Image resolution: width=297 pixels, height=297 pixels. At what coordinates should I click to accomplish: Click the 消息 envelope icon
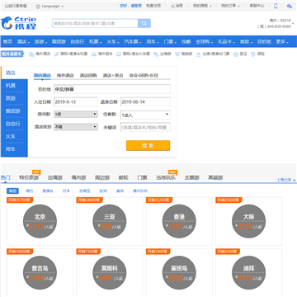(172, 6)
